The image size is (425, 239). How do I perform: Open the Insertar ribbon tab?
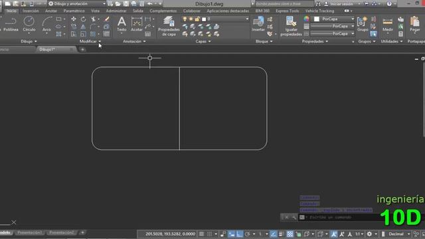[x=31, y=11]
